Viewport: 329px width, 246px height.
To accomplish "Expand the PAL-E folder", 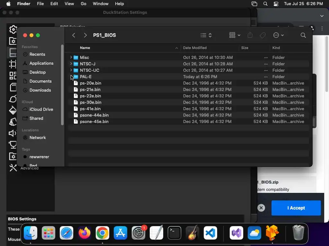I will coord(71,77).
